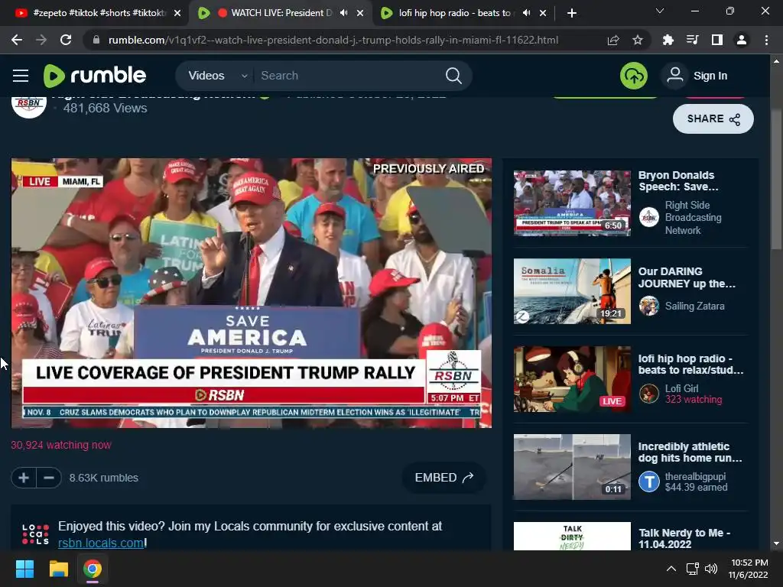This screenshot has width=783, height=587.
Task: Click the '8.63K rumbles' count
Action: click(x=104, y=478)
